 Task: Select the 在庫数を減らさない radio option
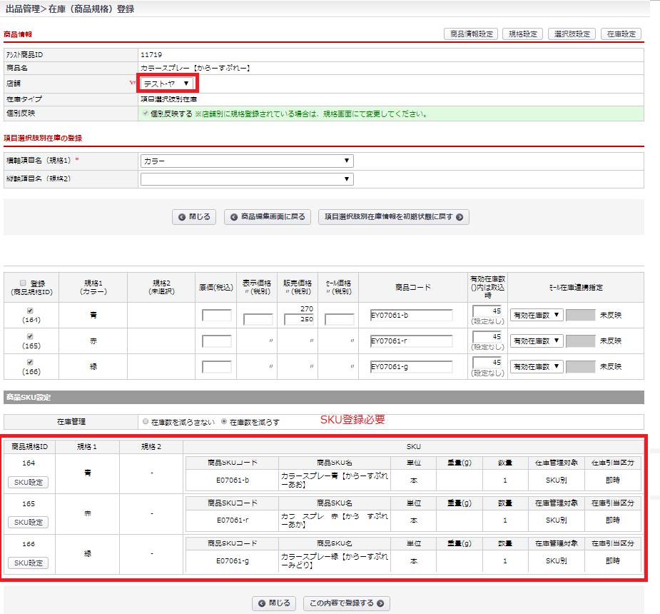[146, 422]
